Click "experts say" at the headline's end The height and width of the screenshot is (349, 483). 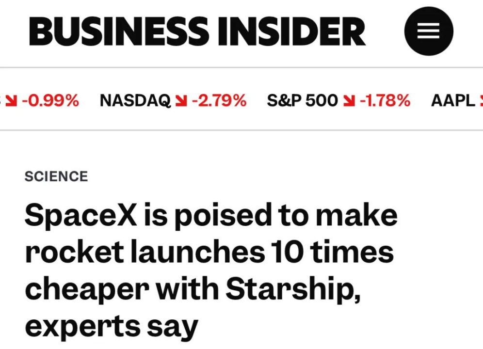pos(112,326)
